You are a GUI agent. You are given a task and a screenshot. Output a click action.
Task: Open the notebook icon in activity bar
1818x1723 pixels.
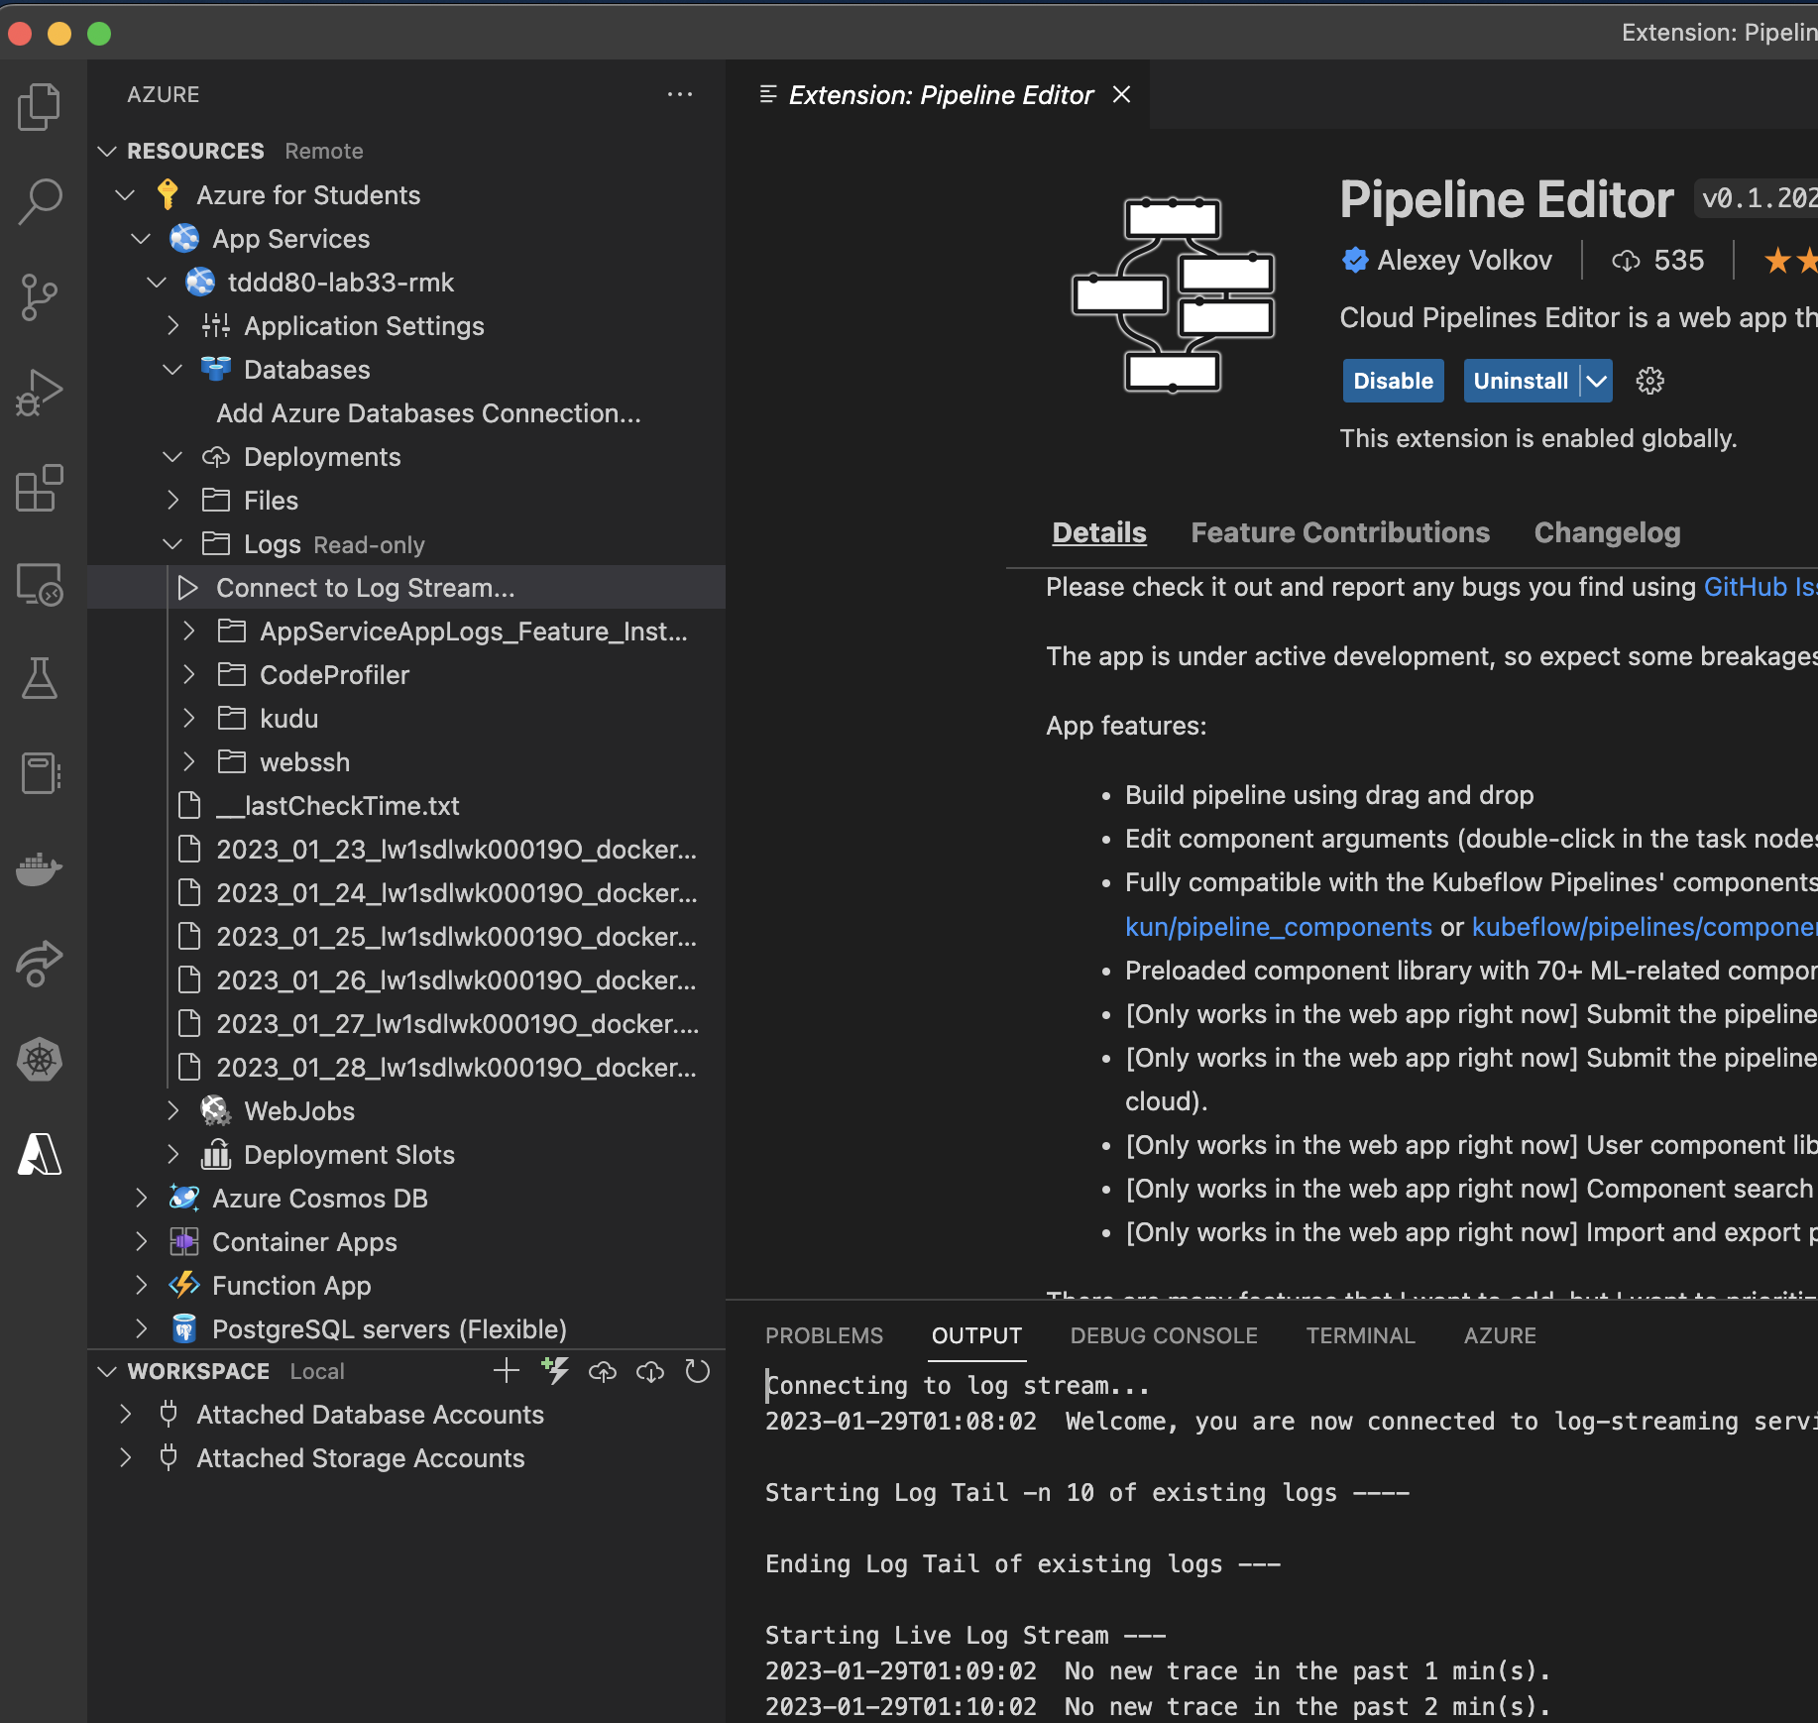pos(40,773)
